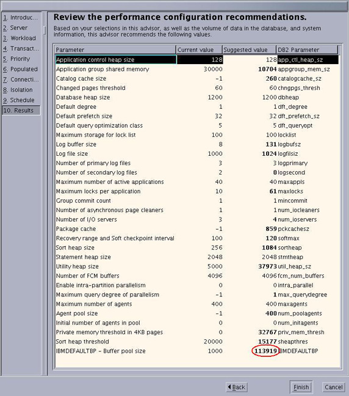Select the Log file size row
The width and height of the screenshot is (349, 396).
[197, 153]
